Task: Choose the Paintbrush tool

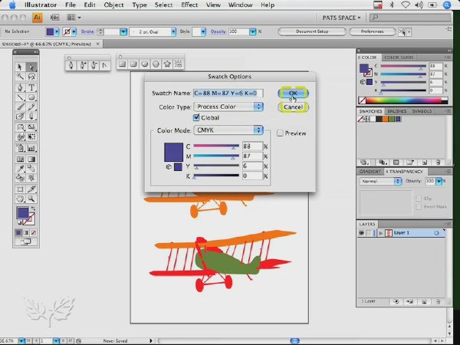Action: [20, 107]
